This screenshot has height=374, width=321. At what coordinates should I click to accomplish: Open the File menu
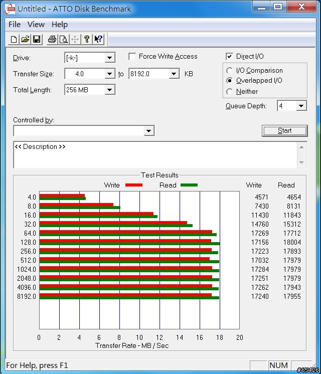15,25
